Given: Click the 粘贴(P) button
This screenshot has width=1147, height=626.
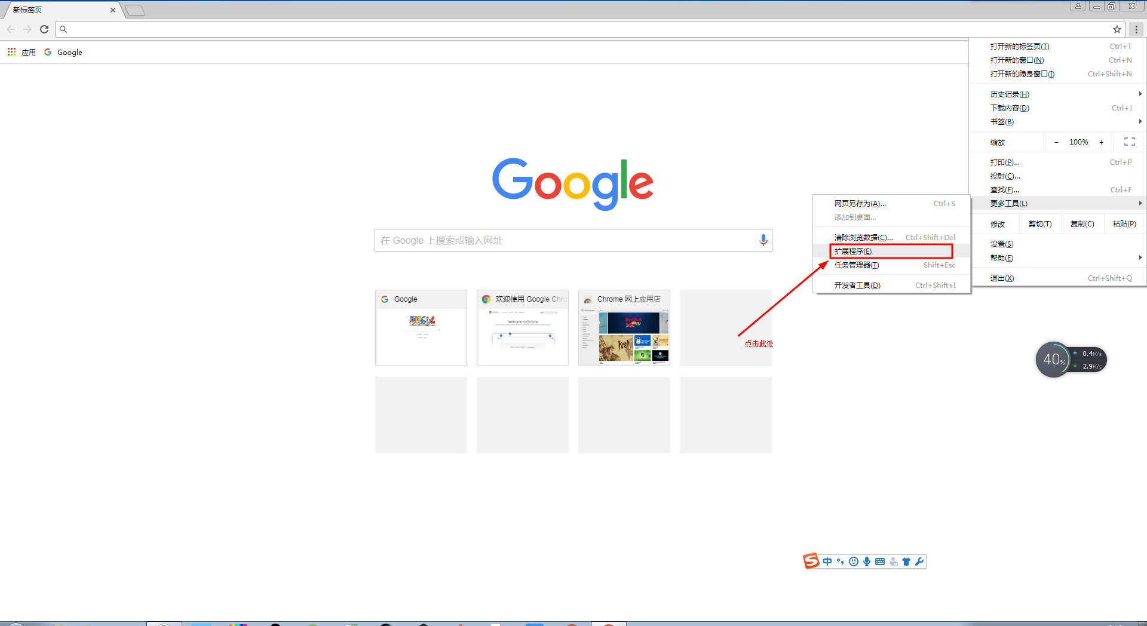Looking at the screenshot, I should click(1124, 224).
